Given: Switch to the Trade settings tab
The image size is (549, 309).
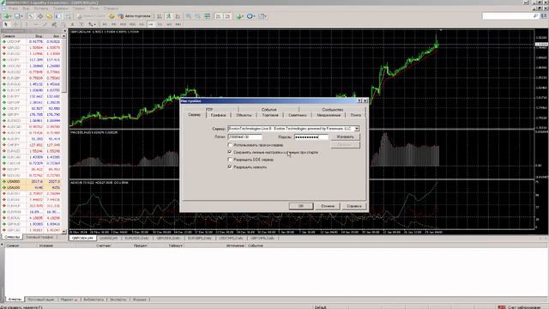Looking at the screenshot, I should point(270,115).
